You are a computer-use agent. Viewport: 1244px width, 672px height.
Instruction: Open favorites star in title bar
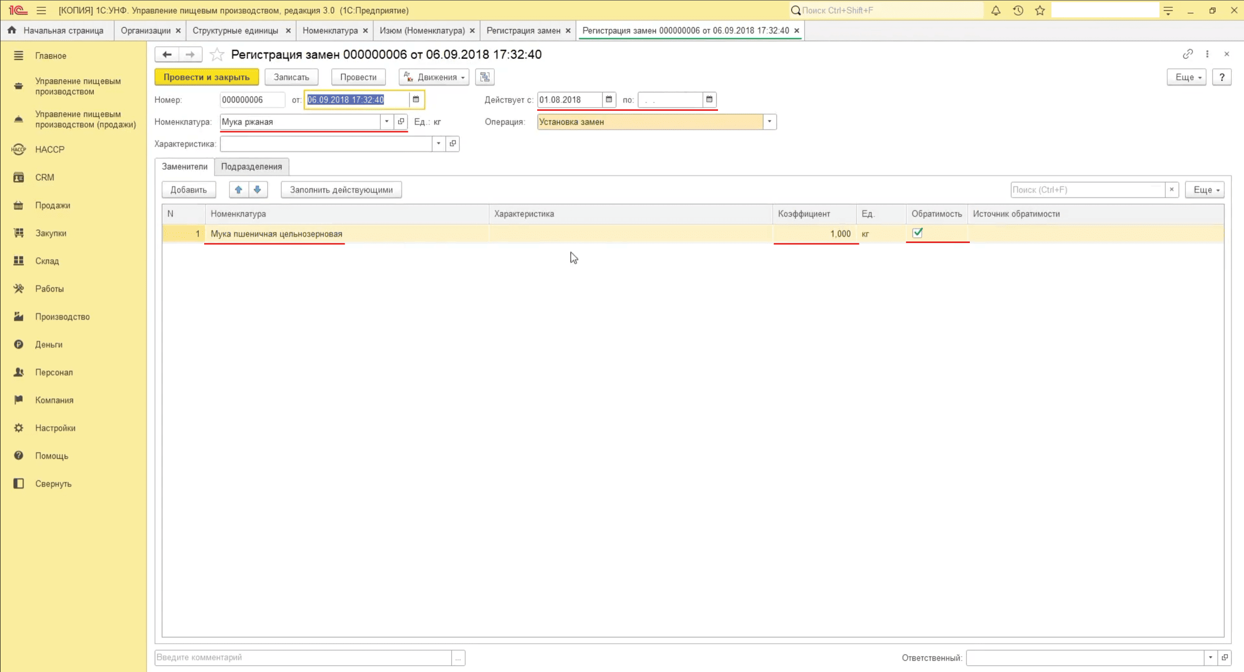pyautogui.click(x=1040, y=10)
